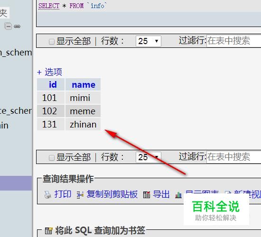Click the printer icon beside 打印

tap(48, 194)
